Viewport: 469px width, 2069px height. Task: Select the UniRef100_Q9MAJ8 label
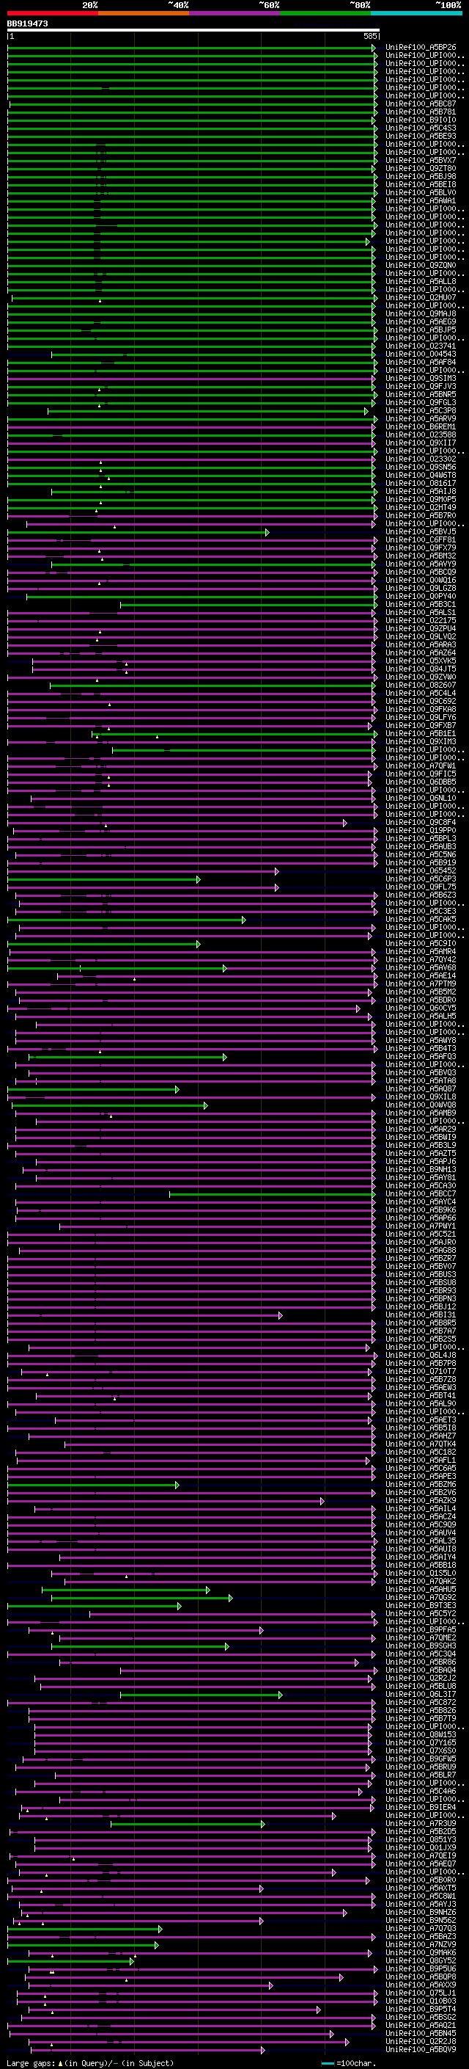(x=420, y=314)
